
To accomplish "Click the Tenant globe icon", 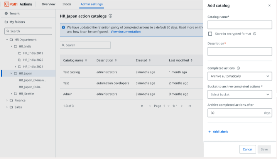I will [6, 13].
